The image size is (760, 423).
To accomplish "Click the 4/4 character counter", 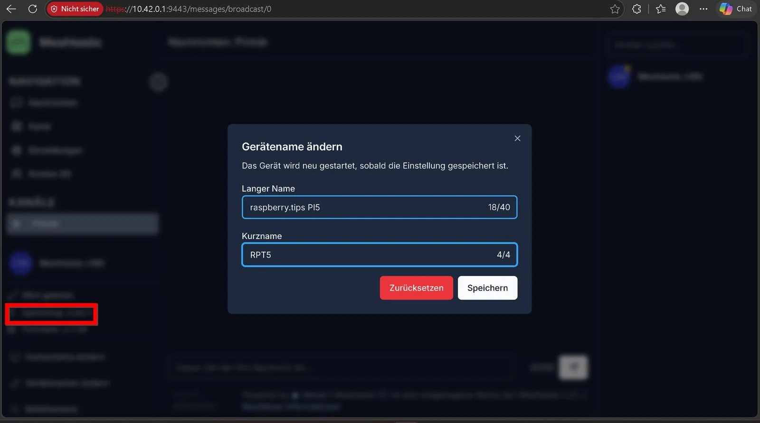I will (503, 255).
